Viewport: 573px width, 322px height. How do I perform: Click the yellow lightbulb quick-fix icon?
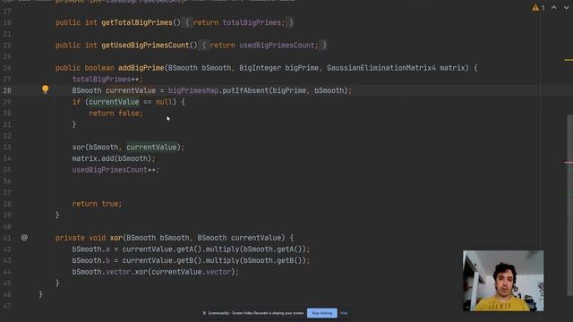coord(45,89)
